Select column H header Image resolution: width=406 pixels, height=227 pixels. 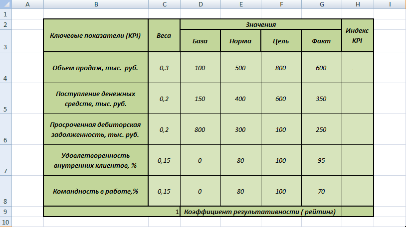(357, 4)
